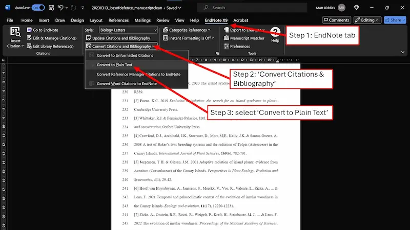Click the Go to EndNote button label
Viewport: 410px width, 230px height.
point(46,30)
